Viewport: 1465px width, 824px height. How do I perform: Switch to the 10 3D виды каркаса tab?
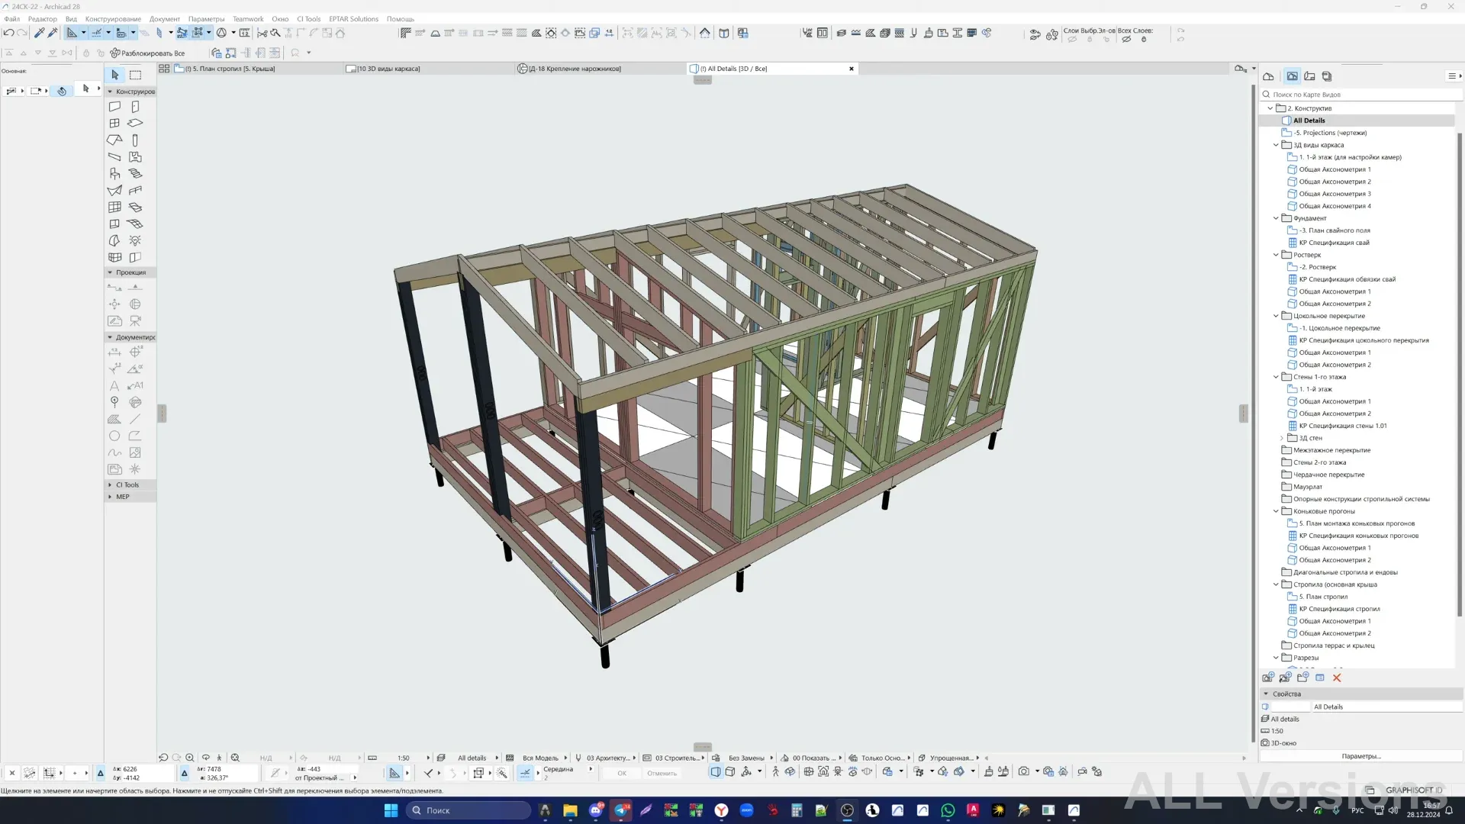(427, 69)
